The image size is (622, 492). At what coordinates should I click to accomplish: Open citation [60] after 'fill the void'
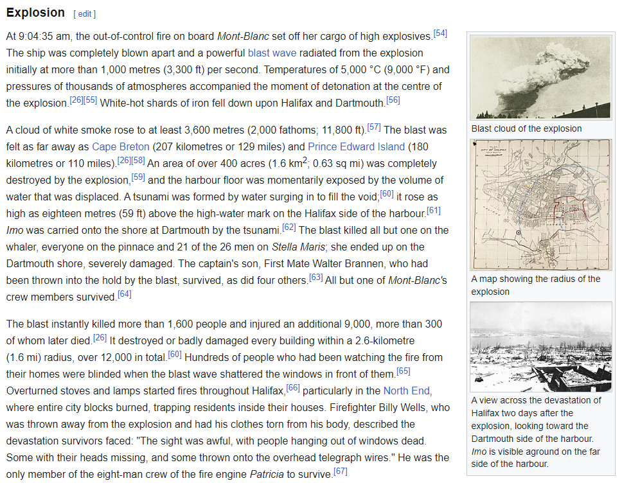(x=387, y=193)
